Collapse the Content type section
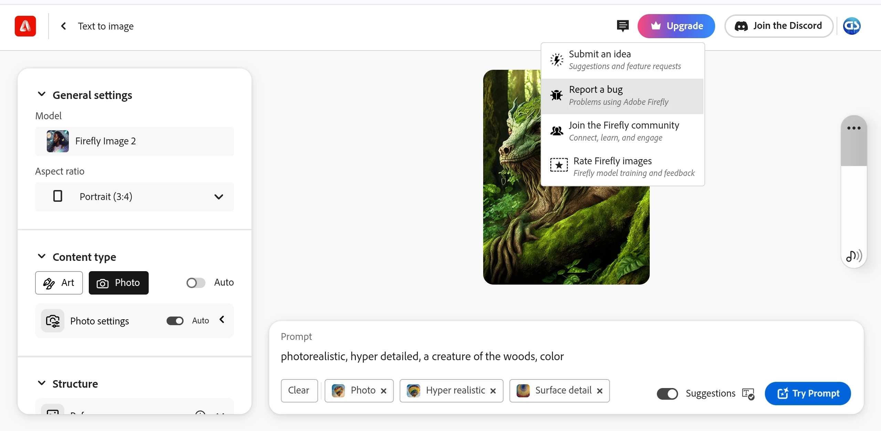The height and width of the screenshot is (431, 881). click(x=42, y=257)
